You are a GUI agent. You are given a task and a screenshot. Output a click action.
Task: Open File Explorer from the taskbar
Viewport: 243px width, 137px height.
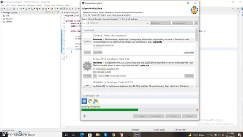click(98, 135)
